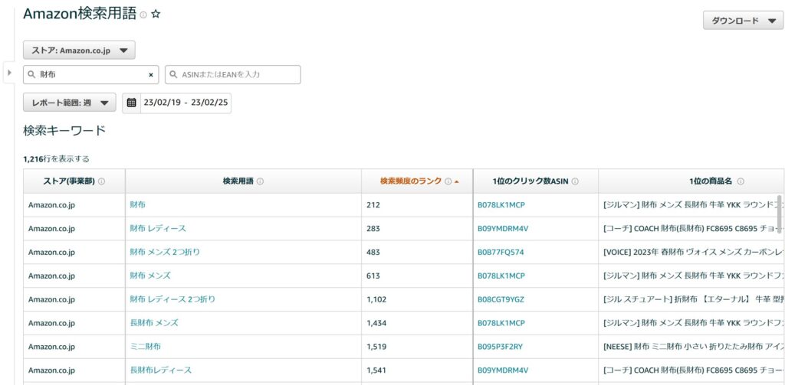Open the 財布 レディース 2つ折り link
785x385 pixels.
click(x=172, y=299)
